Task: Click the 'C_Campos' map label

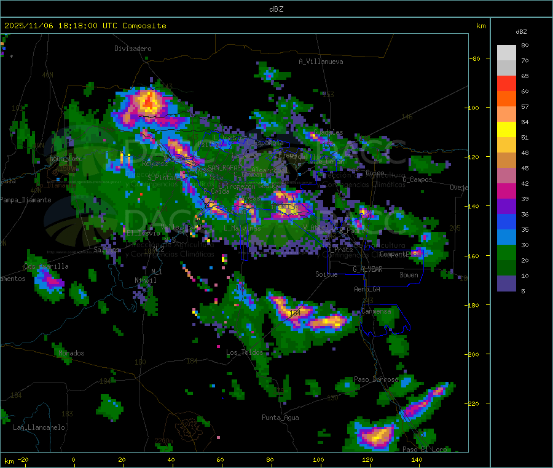Action: coord(417,180)
